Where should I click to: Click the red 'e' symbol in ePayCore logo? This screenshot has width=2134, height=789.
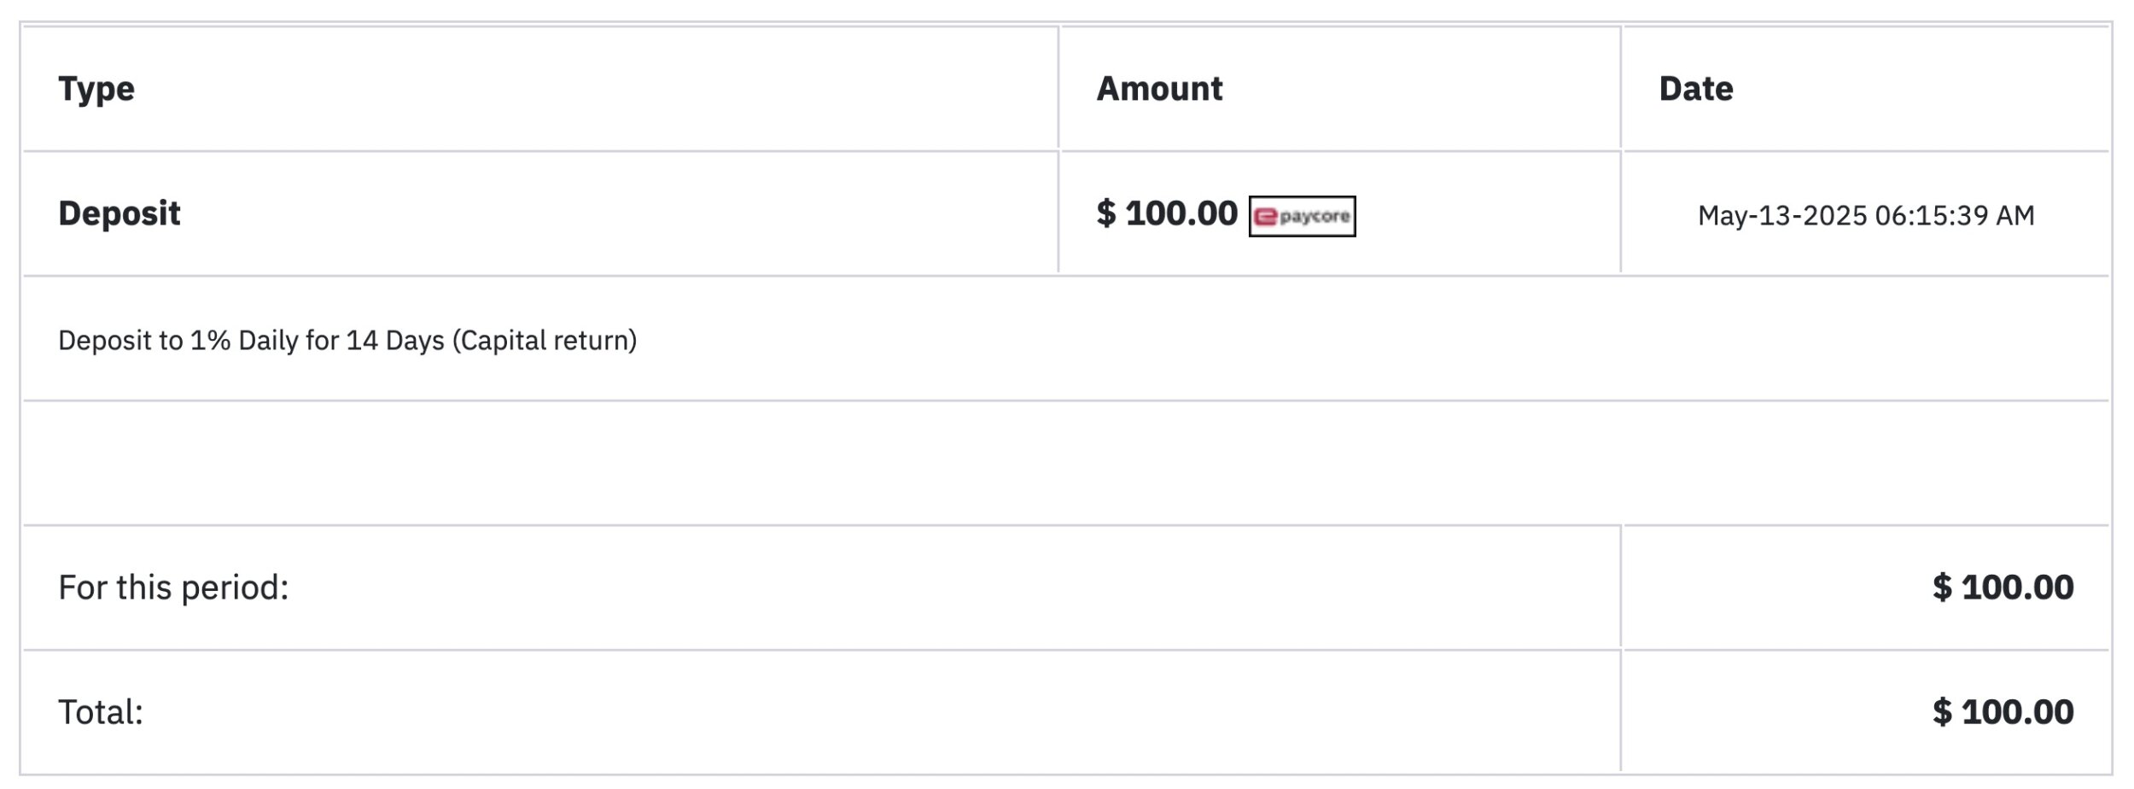pos(1265,217)
